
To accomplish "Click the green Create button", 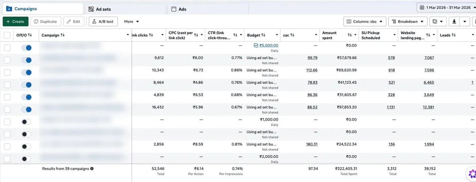I will pos(15,21).
